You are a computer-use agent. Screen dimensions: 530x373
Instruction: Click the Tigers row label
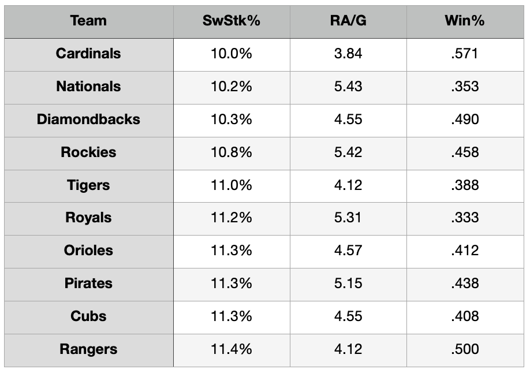[88, 185]
